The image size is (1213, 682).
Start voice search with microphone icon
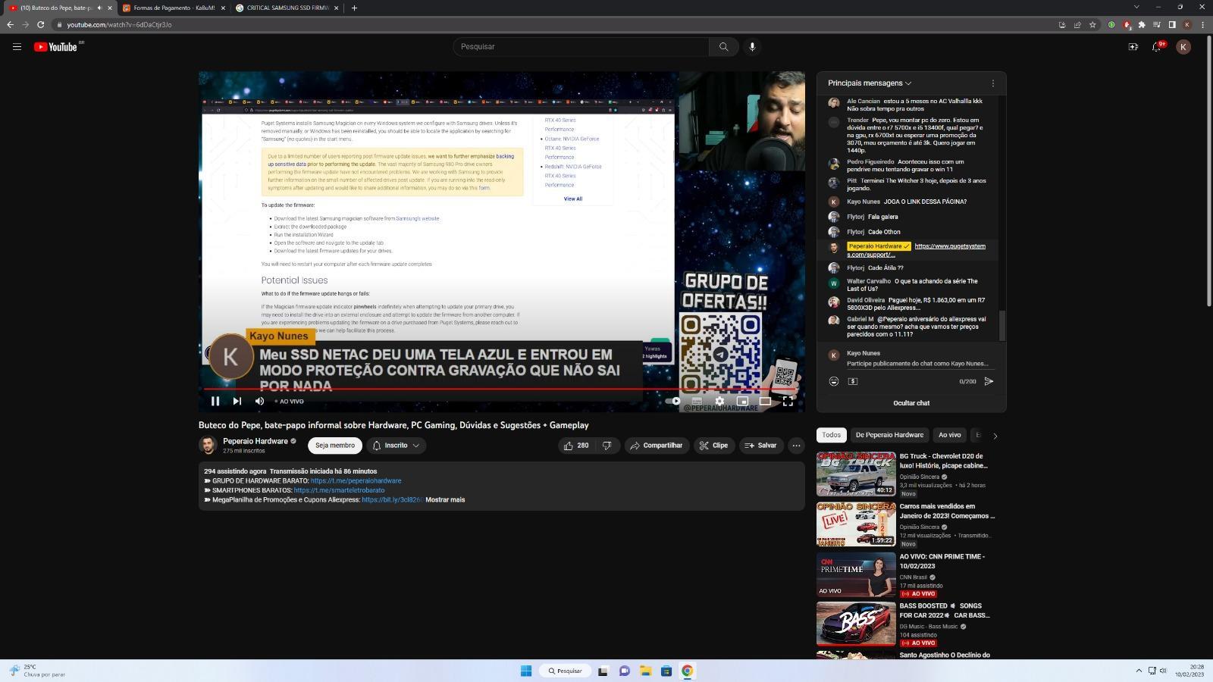click(x=752, y=47)
